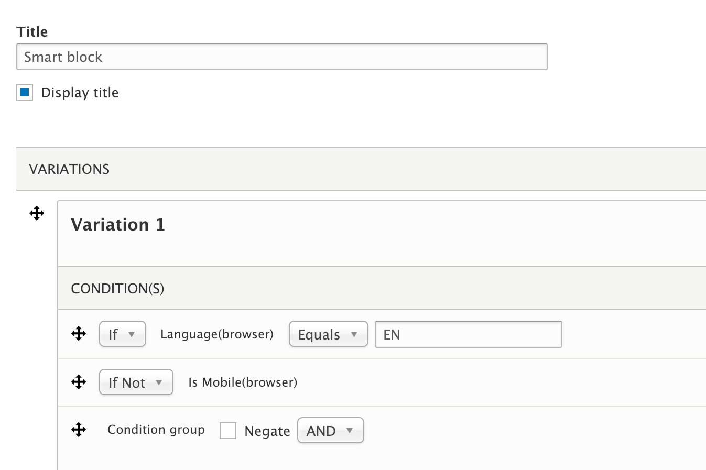
Task: Collapse the CONDITION(S) section header
Action: click(x=382, y=288)
